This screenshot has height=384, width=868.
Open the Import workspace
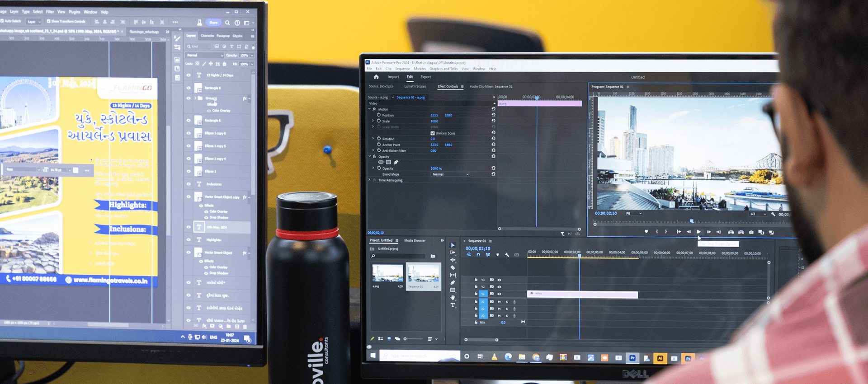(x=393, y=77)
